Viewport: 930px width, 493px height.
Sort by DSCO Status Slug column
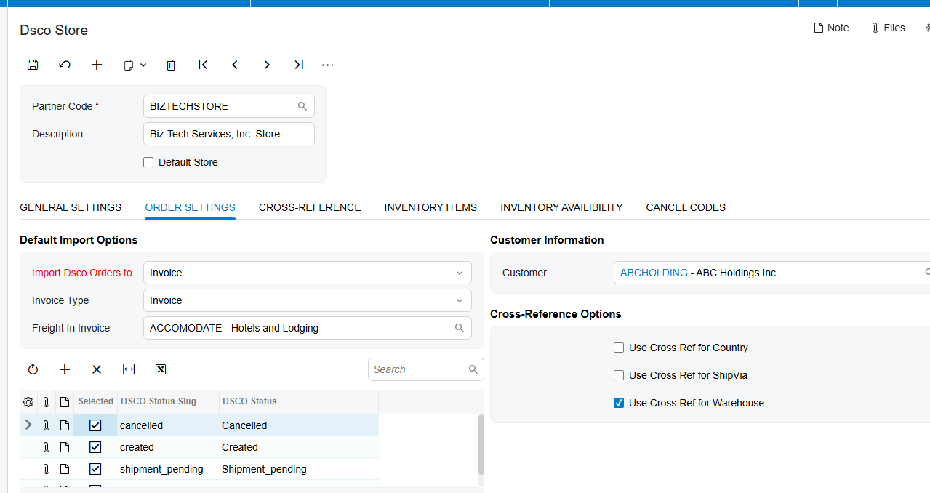(168, 401)
